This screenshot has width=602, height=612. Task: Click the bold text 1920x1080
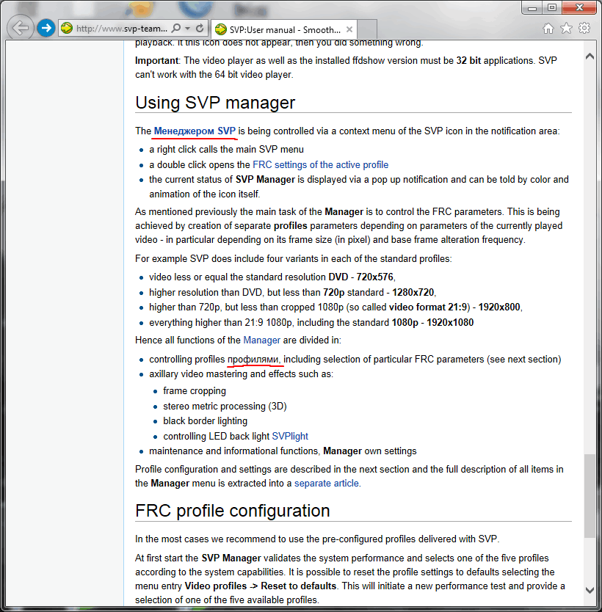tap(450, 323)
